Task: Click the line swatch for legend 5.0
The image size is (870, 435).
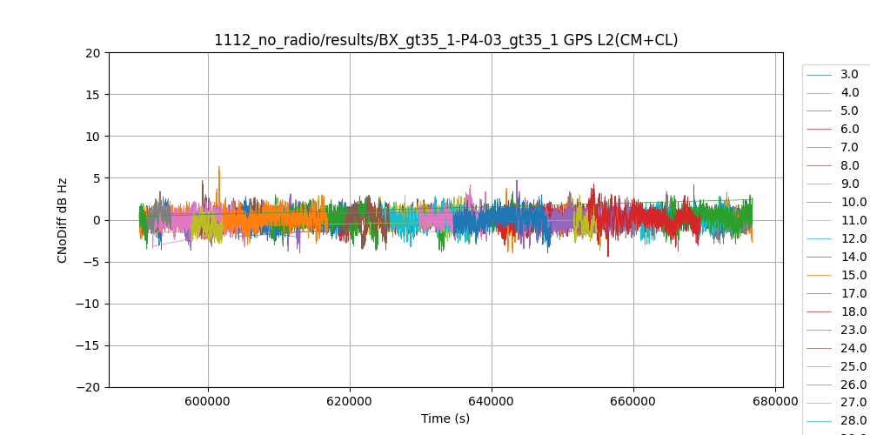Action: (819, 111)
